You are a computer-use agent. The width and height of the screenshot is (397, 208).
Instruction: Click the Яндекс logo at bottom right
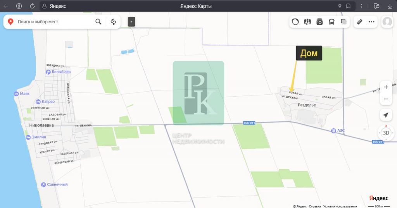pos(378,198)
